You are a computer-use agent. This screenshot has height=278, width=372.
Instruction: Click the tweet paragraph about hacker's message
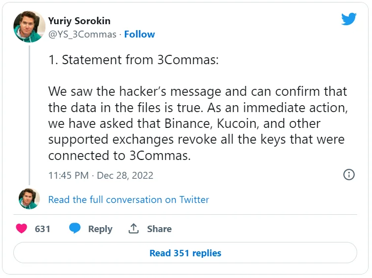pyautogui.click(x=197, y=123)
